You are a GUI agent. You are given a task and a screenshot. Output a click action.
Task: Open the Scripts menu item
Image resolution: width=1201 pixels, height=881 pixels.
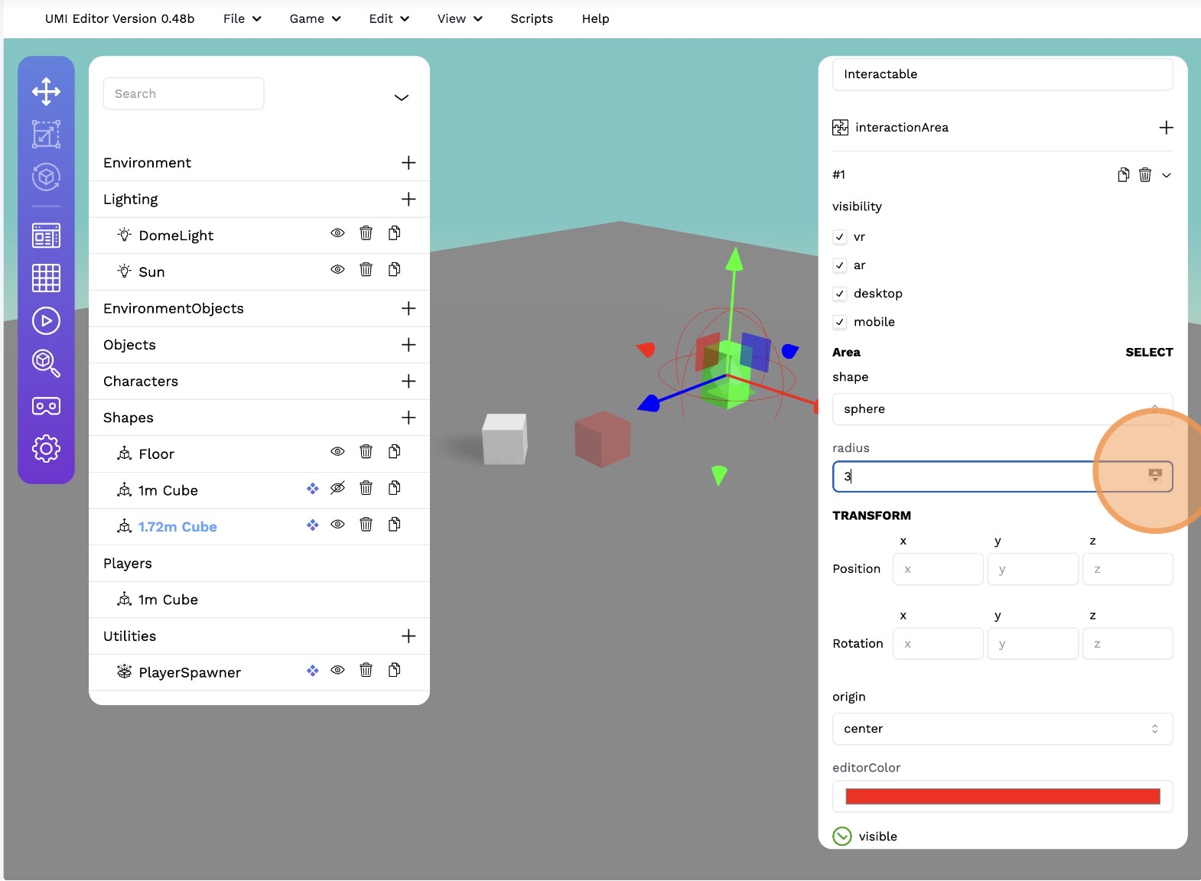[x=532, y=18]
